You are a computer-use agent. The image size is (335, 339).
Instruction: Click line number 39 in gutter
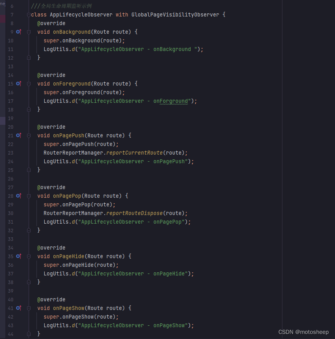point(11,291)
